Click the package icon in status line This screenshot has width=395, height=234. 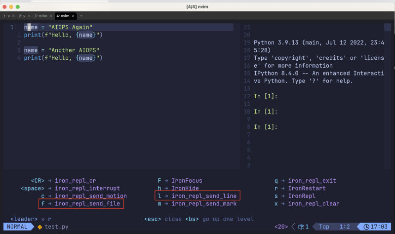point(301,227)
